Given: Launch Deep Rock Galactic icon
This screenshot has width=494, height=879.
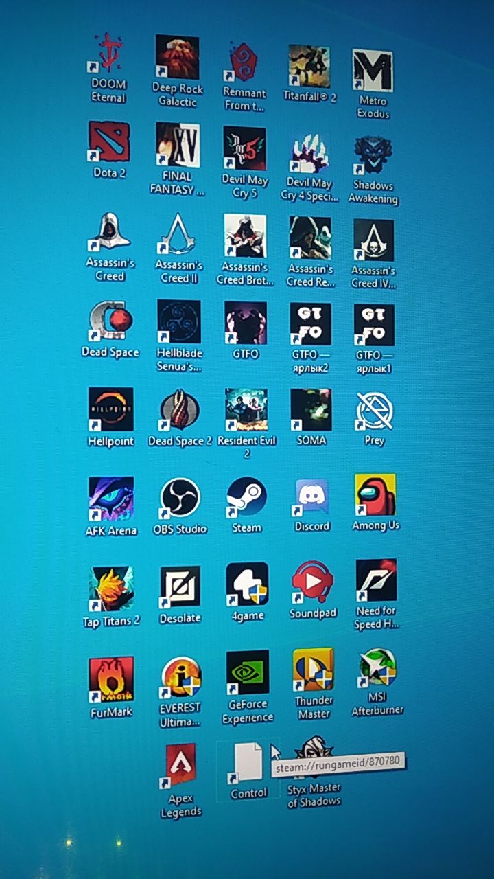Looking at the screenshot, I should 178,56.
